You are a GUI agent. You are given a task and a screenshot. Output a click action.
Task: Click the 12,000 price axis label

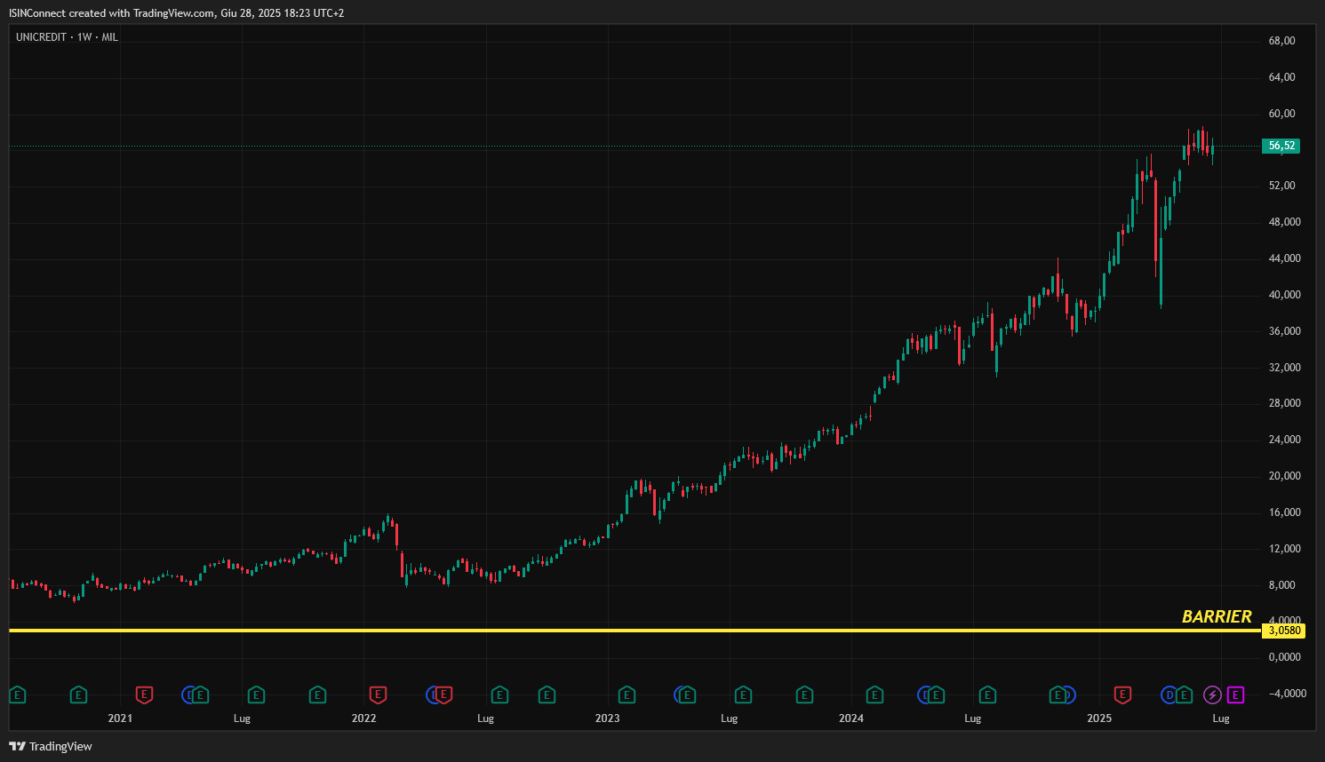[1284, 549]
